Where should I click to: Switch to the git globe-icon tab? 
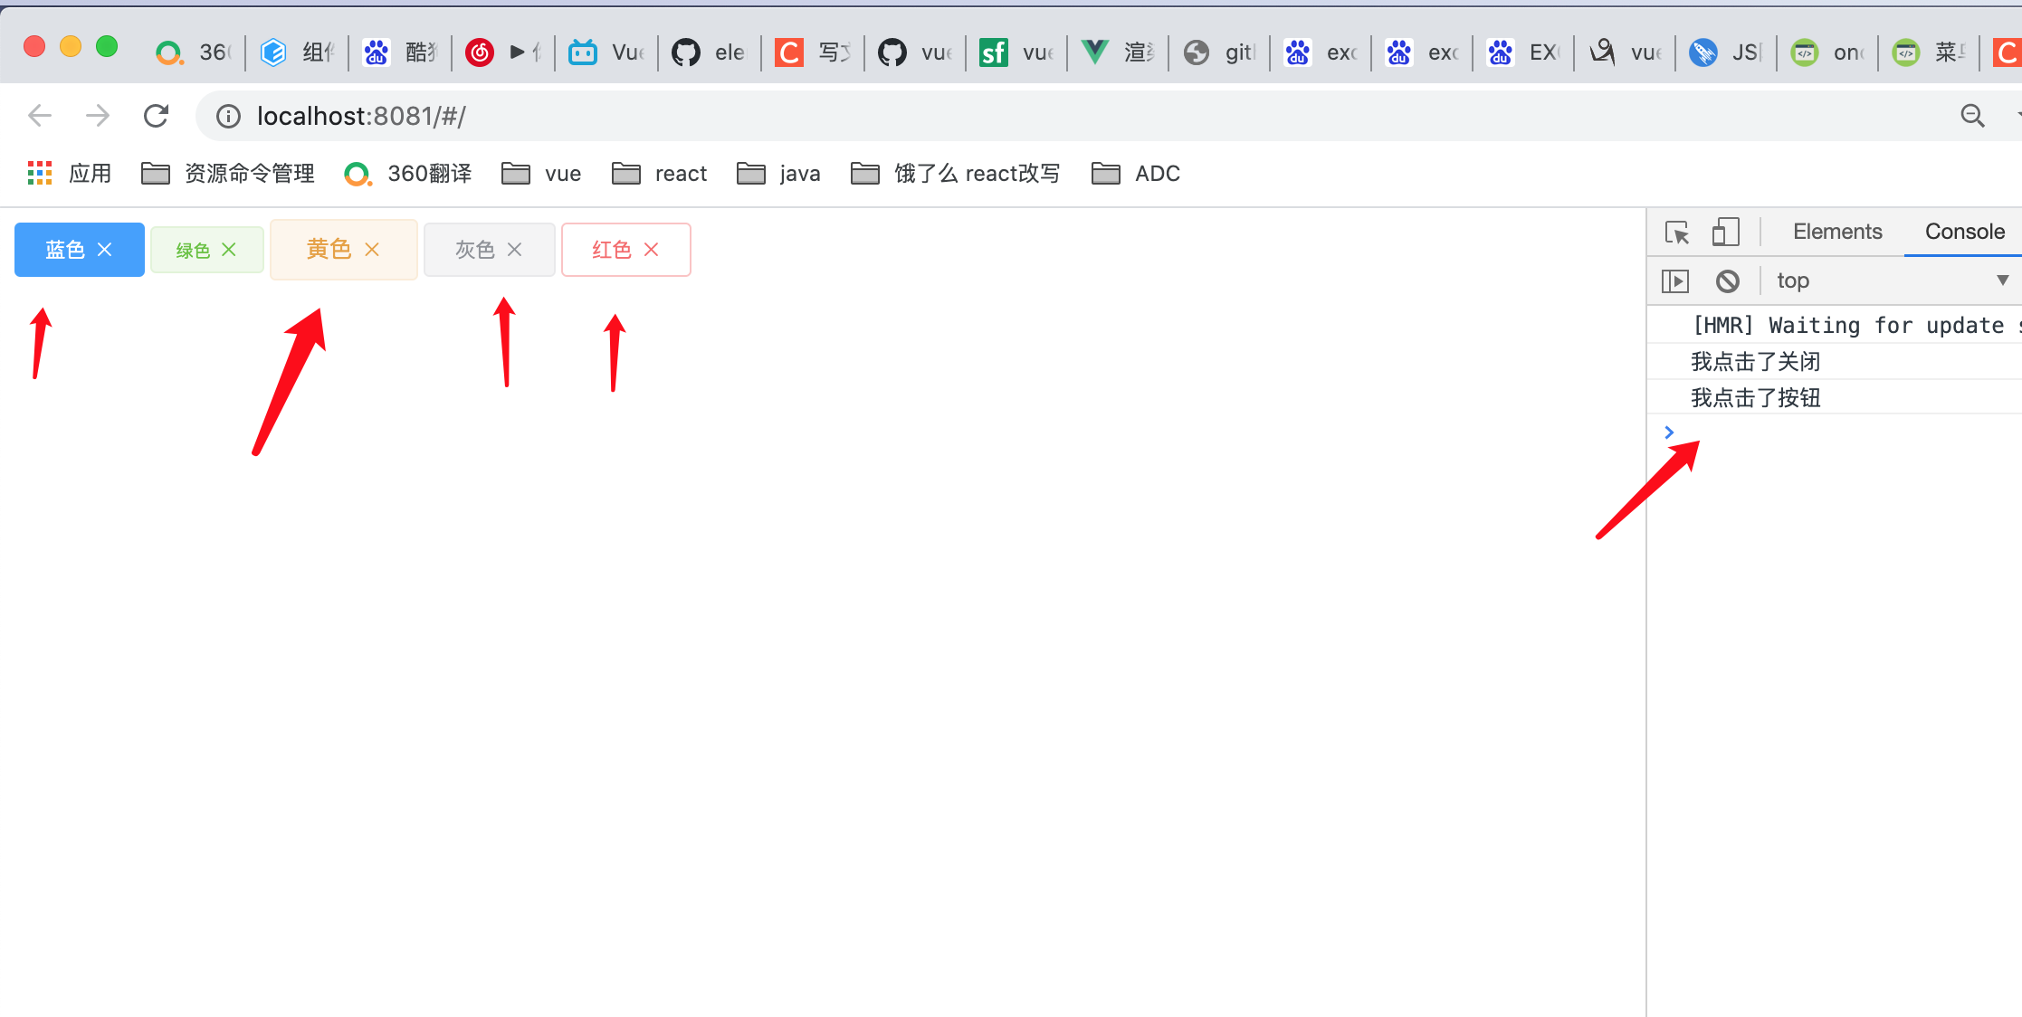click(x=1219, y=52)
